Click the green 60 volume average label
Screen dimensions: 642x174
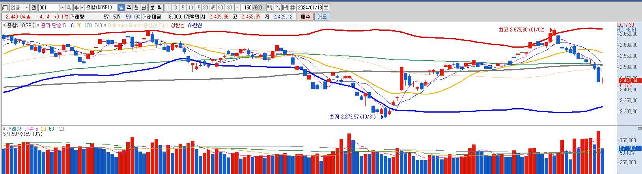pyautogui.click(x=52, y=129)
